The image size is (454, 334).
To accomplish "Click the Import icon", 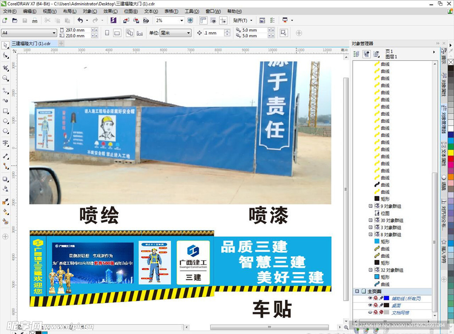I will click(126, 20).
